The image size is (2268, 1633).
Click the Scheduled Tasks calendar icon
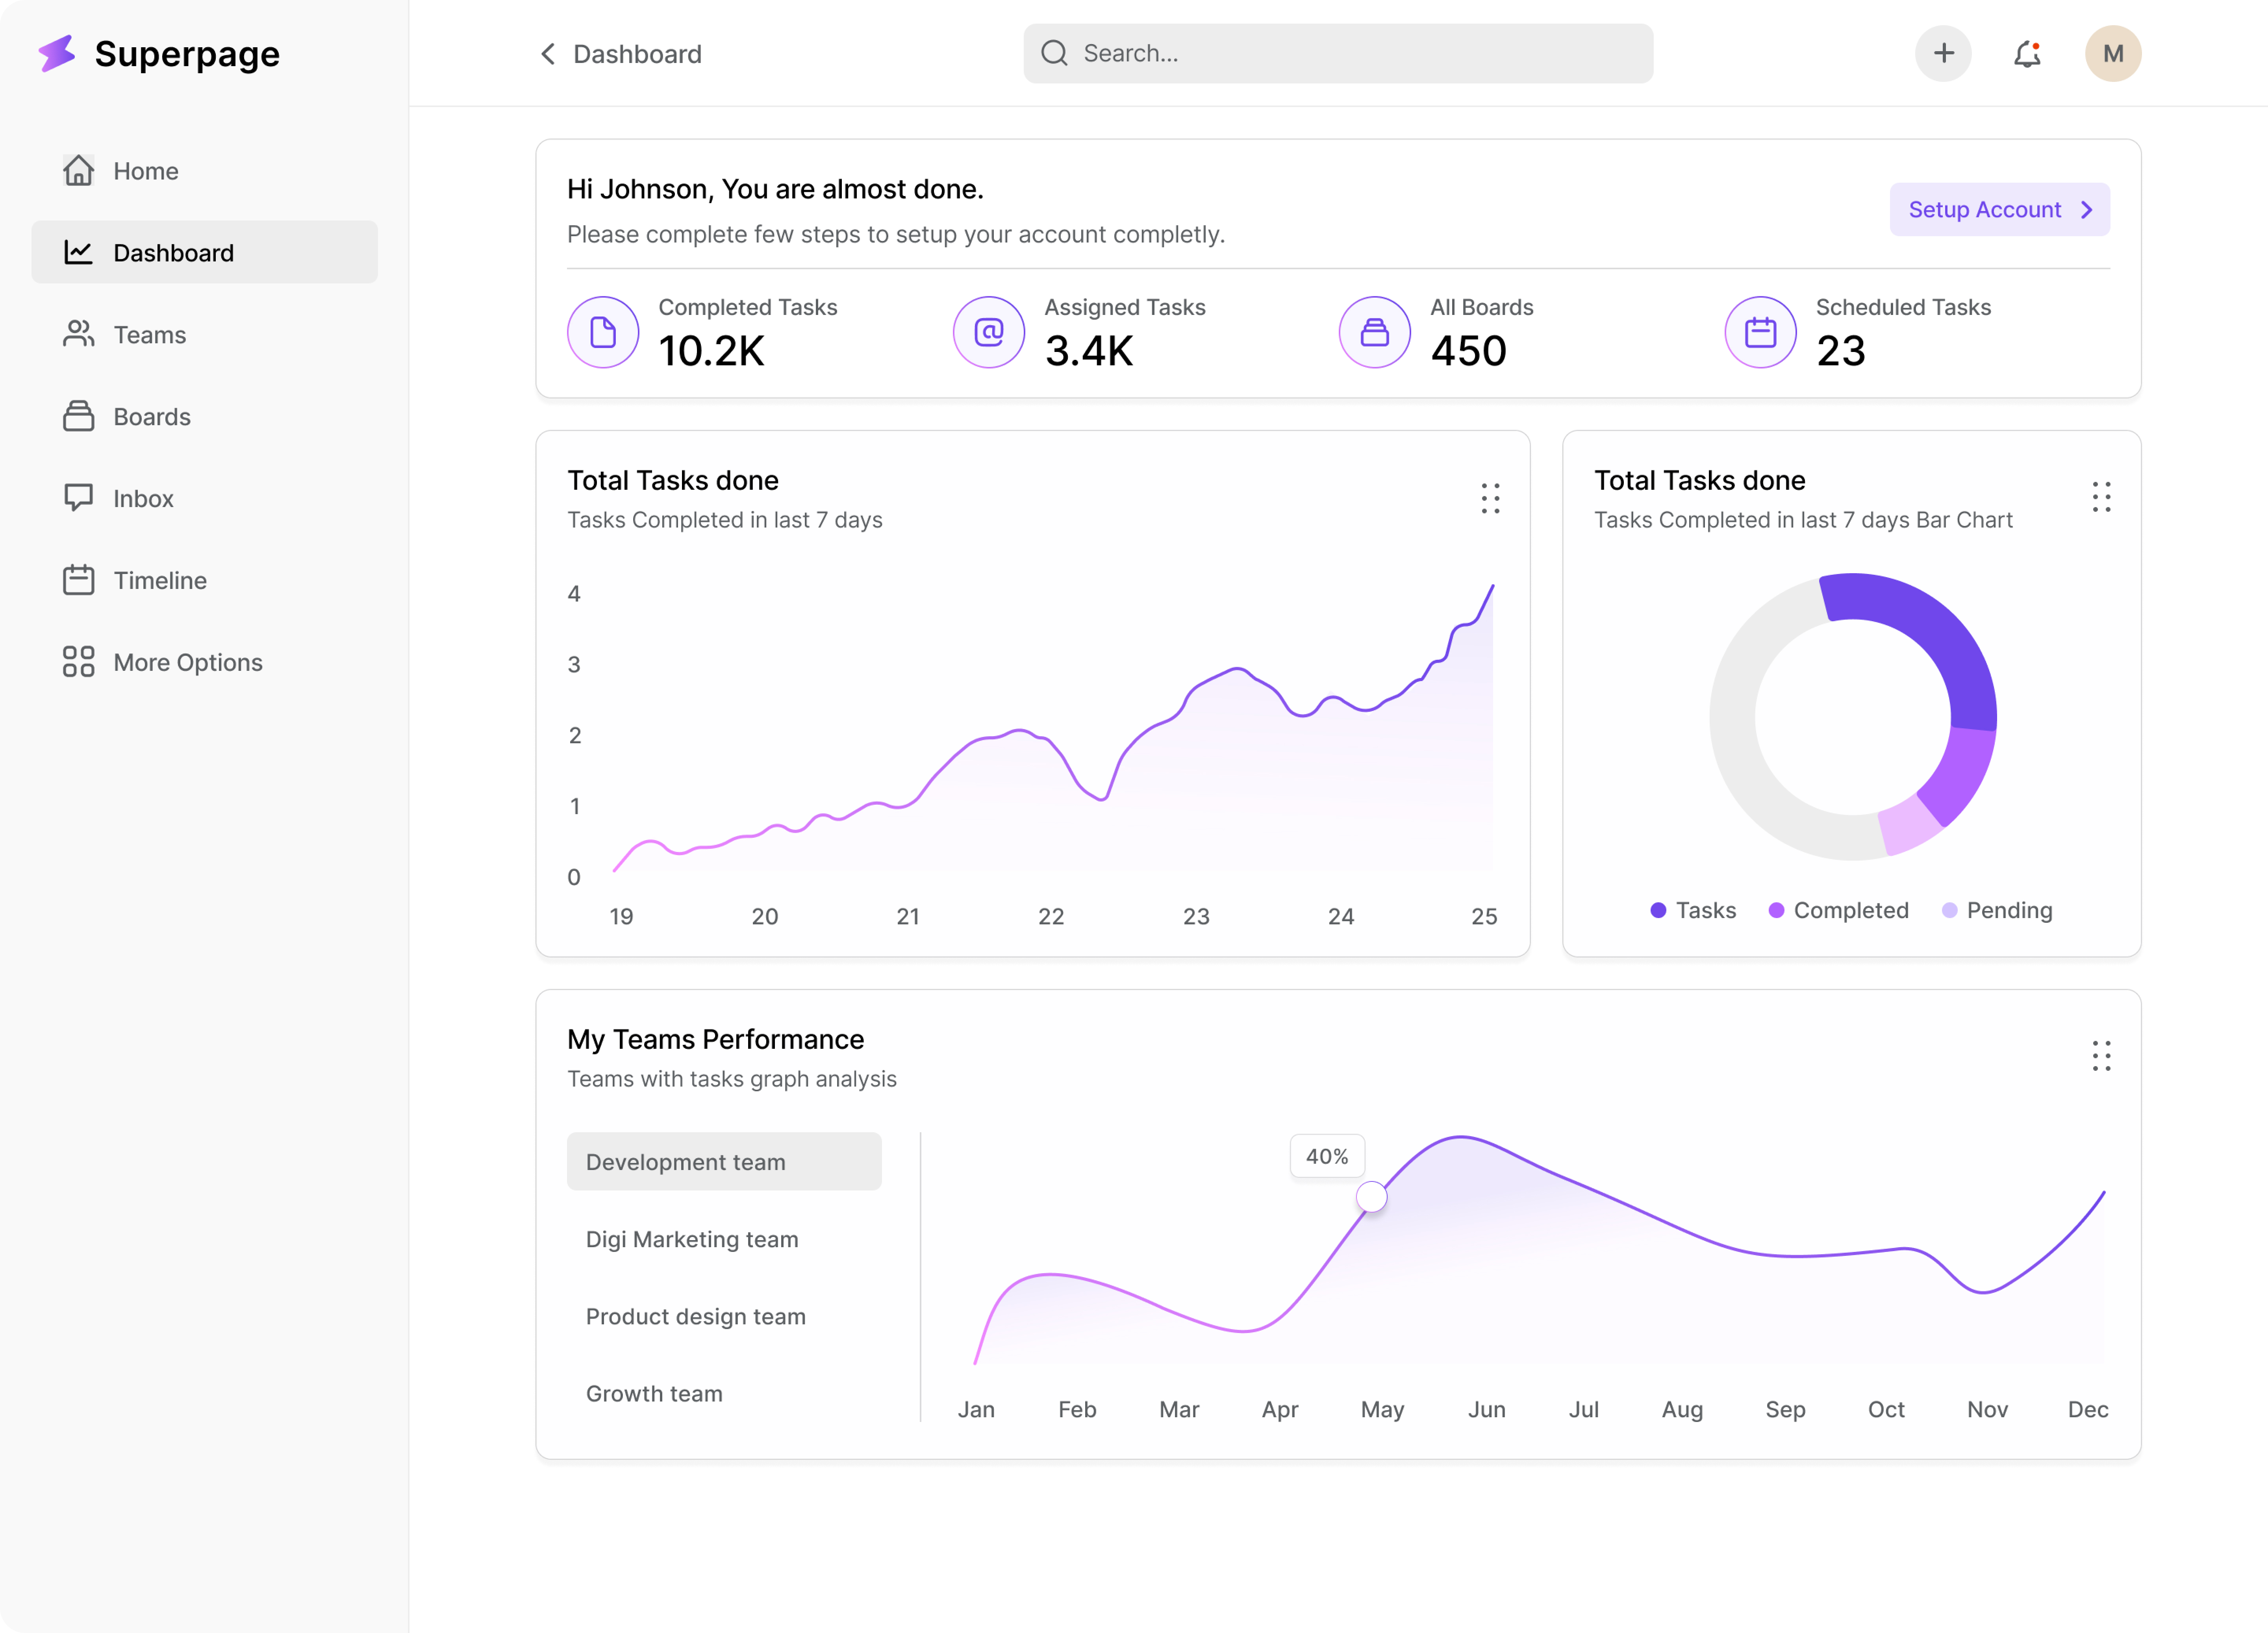pyautogui.click(x=1760, y=332)
